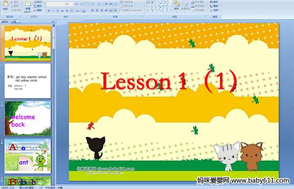The image size is (294, 189).
Task: Open the Line Spacing dropdown
Action: point(116,4)
